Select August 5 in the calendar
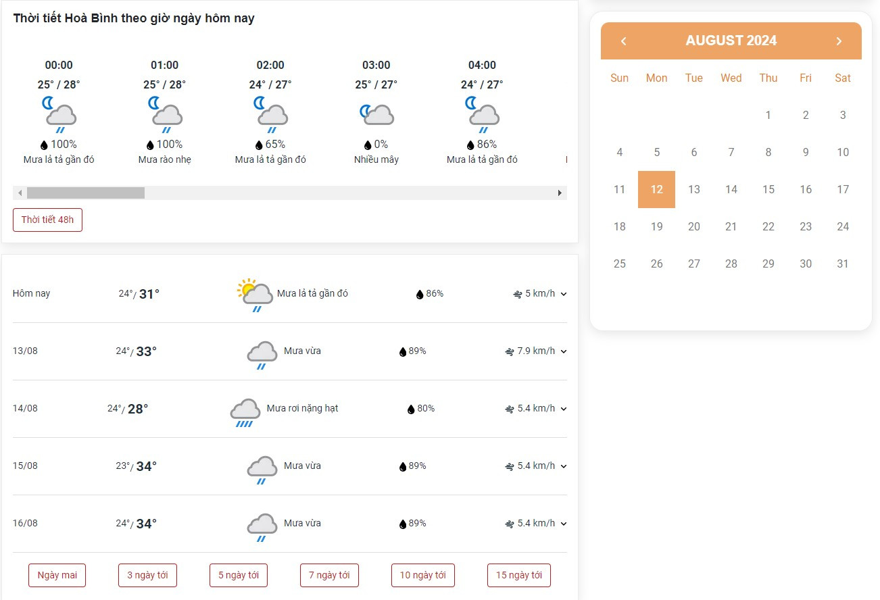This screenshot has height=600, width=880. 656,152
